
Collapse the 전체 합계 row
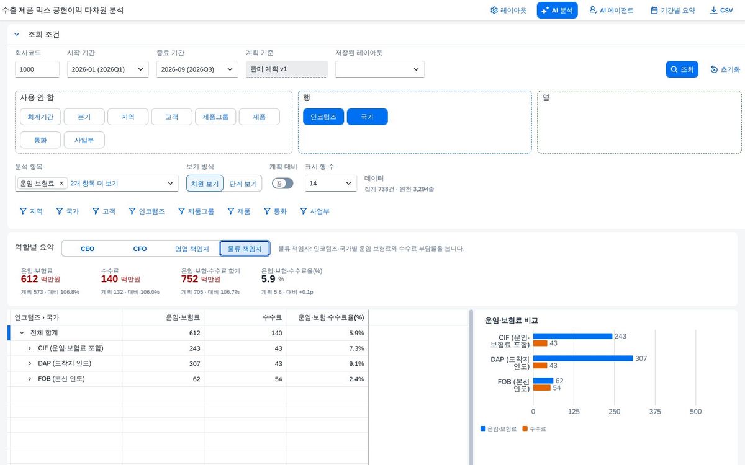(x=22, y=333)
